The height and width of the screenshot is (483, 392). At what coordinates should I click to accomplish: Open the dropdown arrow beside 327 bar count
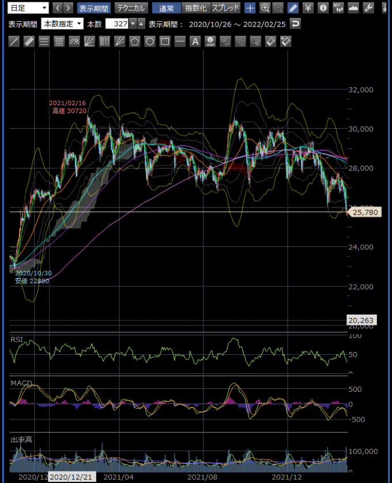tap(133, 24)
